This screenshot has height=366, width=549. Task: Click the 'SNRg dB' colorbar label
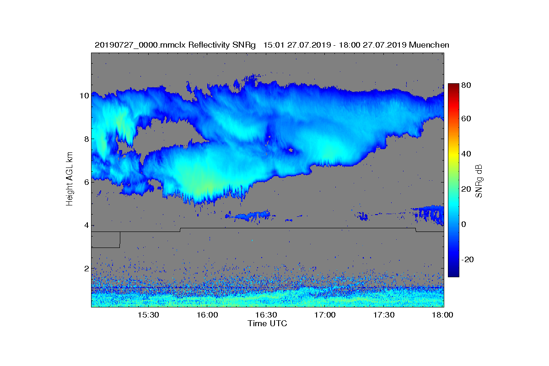[479, 181]
